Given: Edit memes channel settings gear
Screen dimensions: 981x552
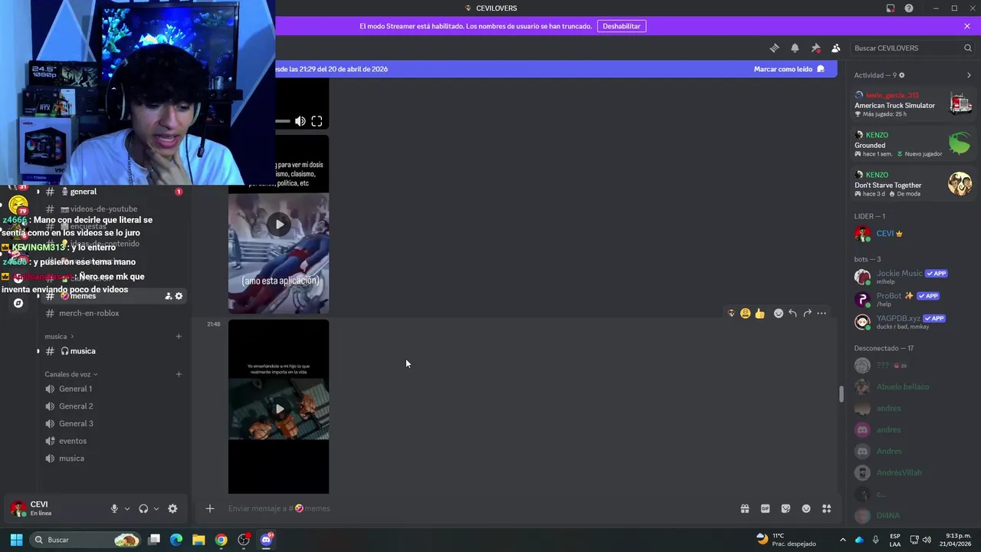Looking at the screenshot, I should click(179, 296).
